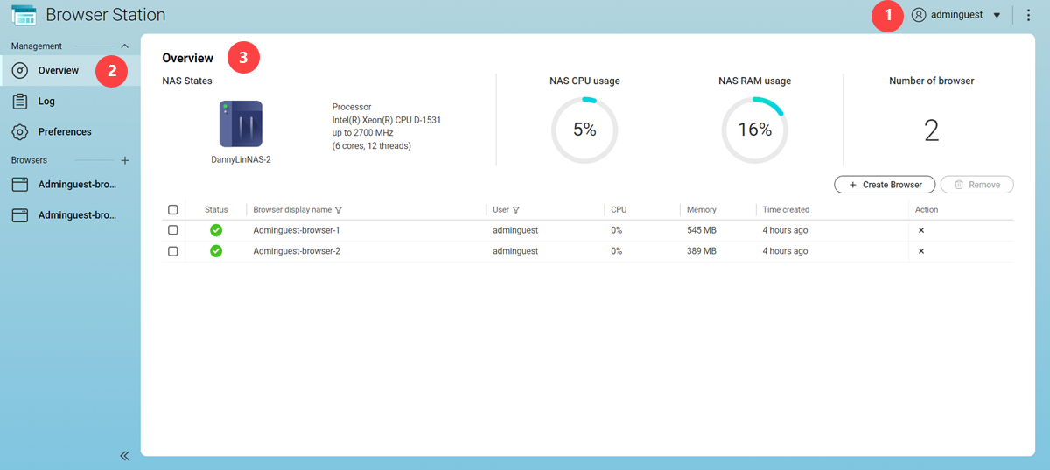Image resolution: width=1050 pixels, height=470 pixels.
Task: Click the filter icon next to User column
Action: pos(516,210)
